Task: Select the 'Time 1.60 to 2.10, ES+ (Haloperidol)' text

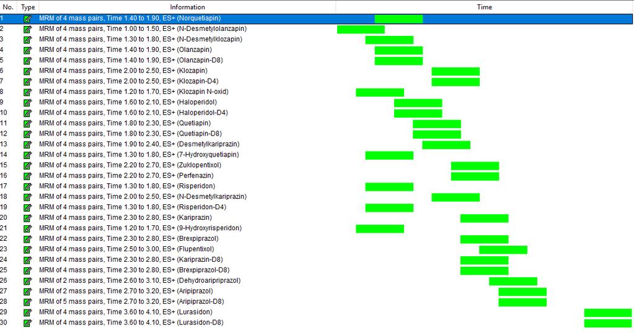Action: click(161, 102)
